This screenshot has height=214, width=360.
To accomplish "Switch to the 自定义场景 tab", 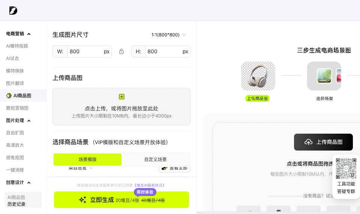I will click(x=155, y=160).
